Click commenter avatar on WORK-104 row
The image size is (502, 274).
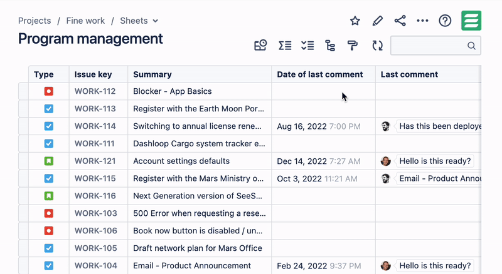[386, 265]
